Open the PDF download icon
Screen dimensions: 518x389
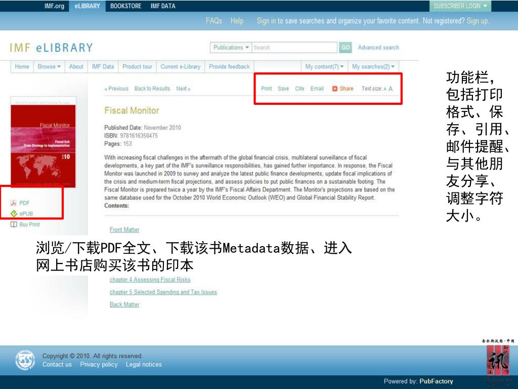coord(14,203)
